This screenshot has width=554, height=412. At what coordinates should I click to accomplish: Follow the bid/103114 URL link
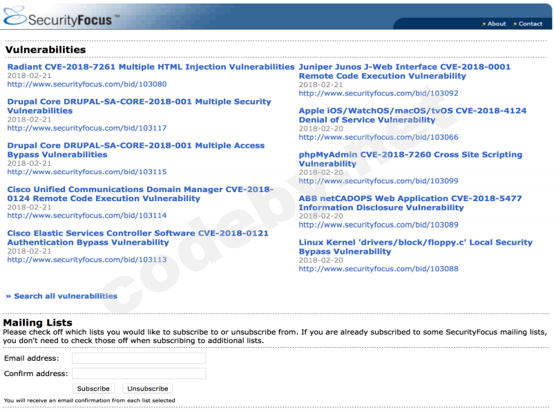pos(87,216)
